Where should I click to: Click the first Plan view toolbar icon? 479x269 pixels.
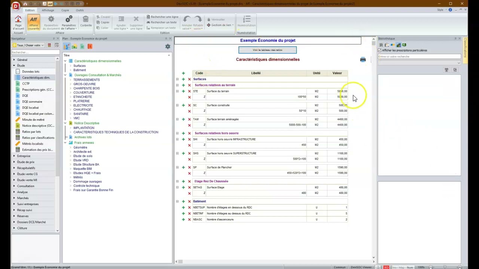(x=67, y=46)
